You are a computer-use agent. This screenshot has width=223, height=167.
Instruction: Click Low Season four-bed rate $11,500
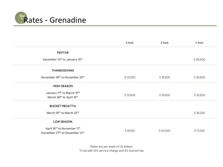[199, 131]
